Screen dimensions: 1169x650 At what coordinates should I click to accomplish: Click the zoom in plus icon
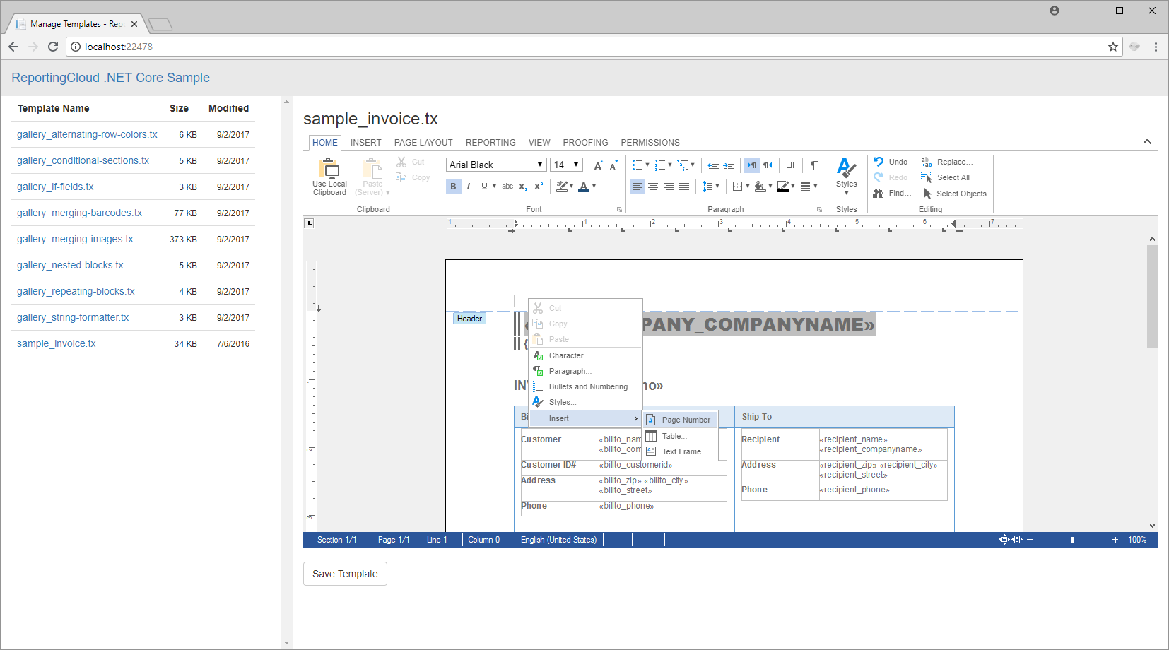point(1115,540)
